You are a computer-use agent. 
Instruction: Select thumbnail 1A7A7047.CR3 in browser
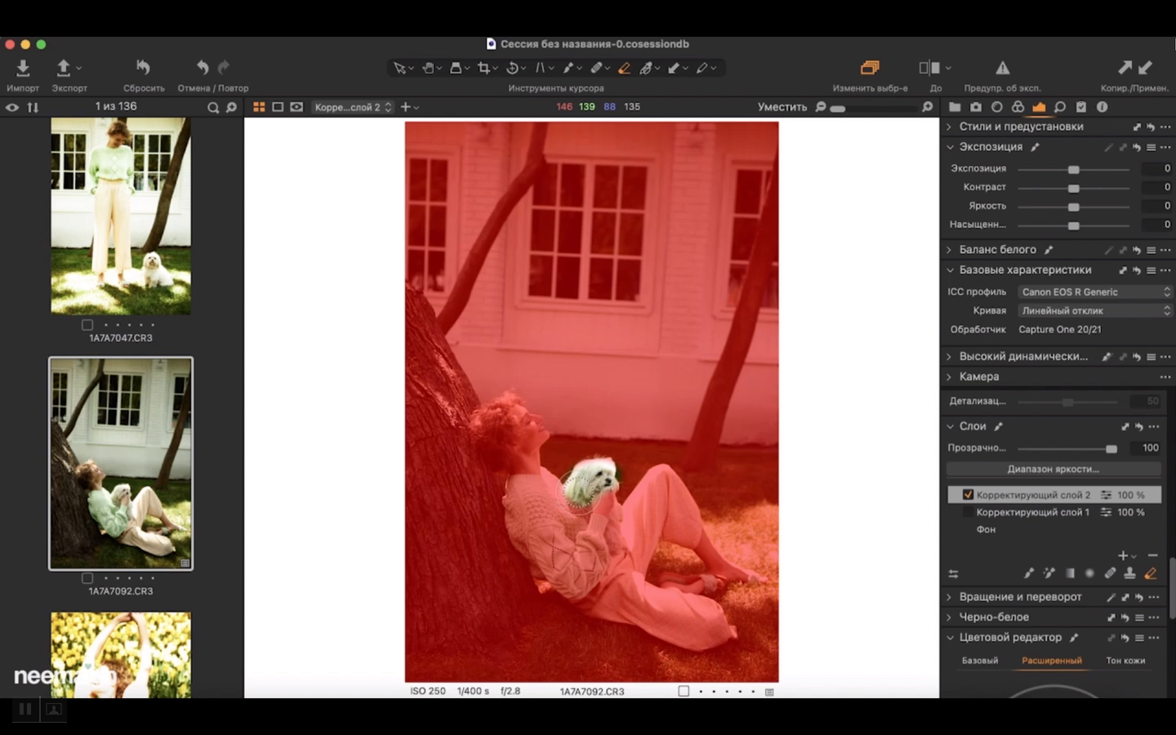point(121,216)
